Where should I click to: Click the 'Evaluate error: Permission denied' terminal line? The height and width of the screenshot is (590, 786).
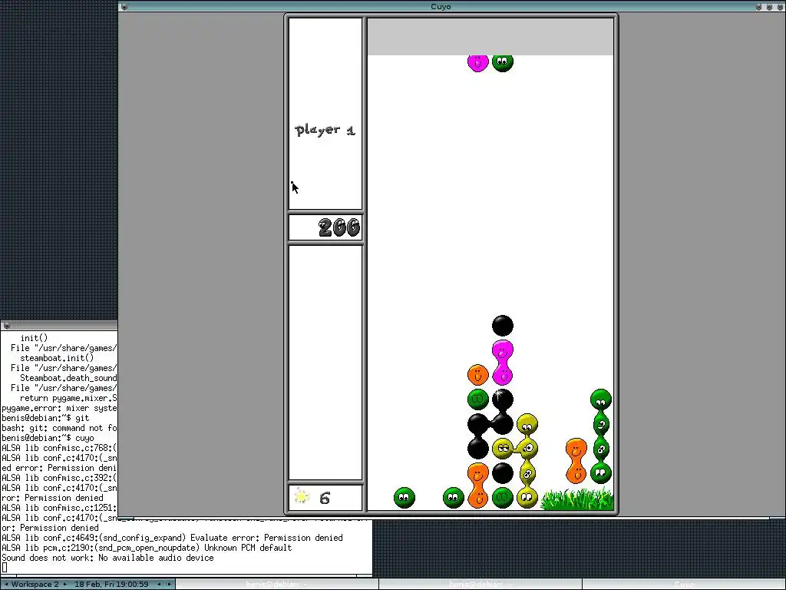172,538
